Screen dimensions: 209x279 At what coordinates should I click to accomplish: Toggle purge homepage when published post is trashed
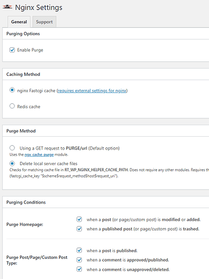point(79,229)
